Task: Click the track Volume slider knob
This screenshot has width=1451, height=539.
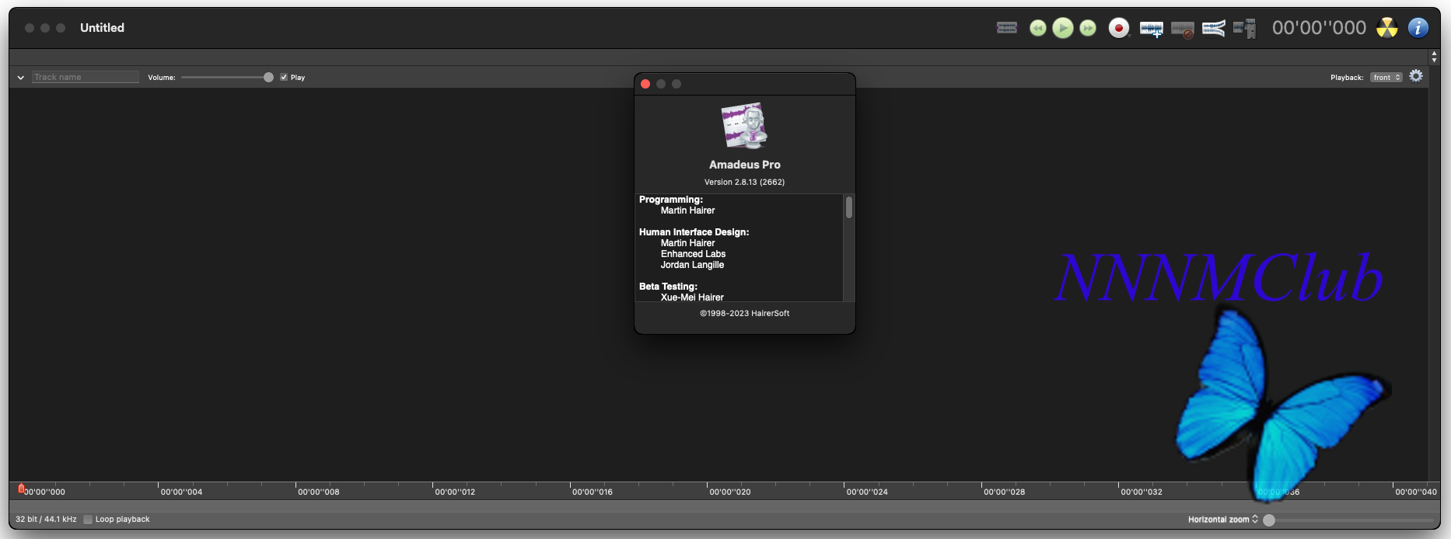Action: click(x=268, y=78)
